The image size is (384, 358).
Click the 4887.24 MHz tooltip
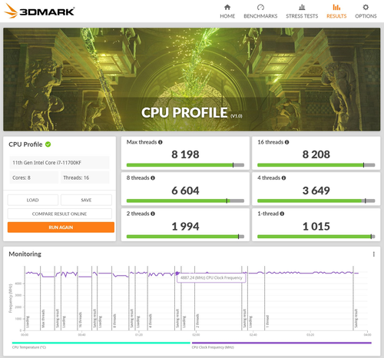[211, 278]
